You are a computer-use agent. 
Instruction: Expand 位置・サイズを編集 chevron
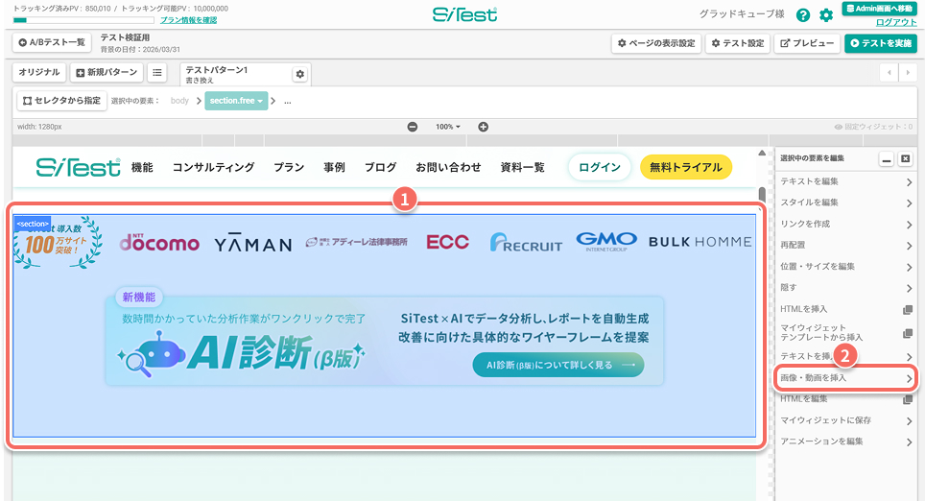pyautogui.click(x=909, y=268)
